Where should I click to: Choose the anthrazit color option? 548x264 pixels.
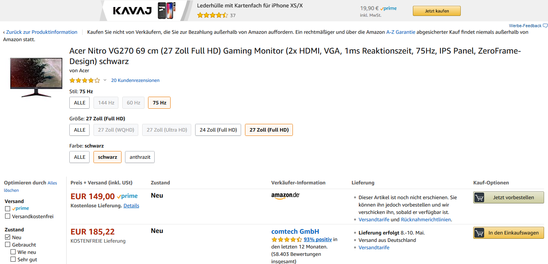pos(140,157)
